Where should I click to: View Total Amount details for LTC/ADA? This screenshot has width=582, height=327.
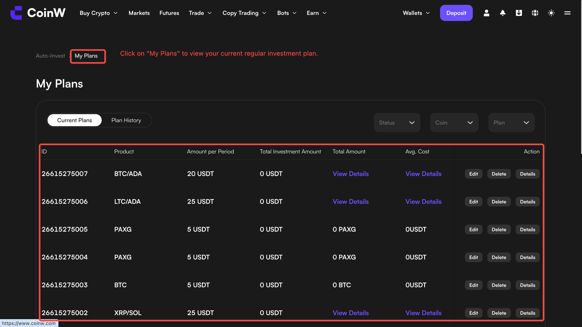(x=351, y=202)
